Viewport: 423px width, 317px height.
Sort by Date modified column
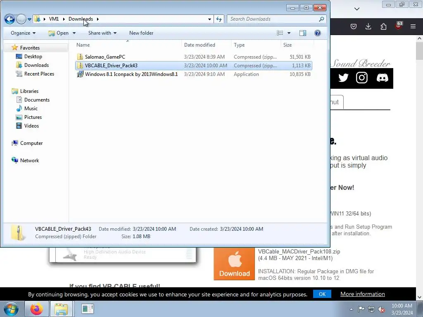(x=207, y=45)
